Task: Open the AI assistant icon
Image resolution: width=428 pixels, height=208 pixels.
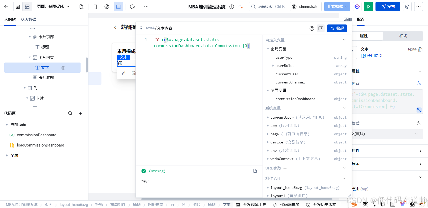Action: pos(357,7)
